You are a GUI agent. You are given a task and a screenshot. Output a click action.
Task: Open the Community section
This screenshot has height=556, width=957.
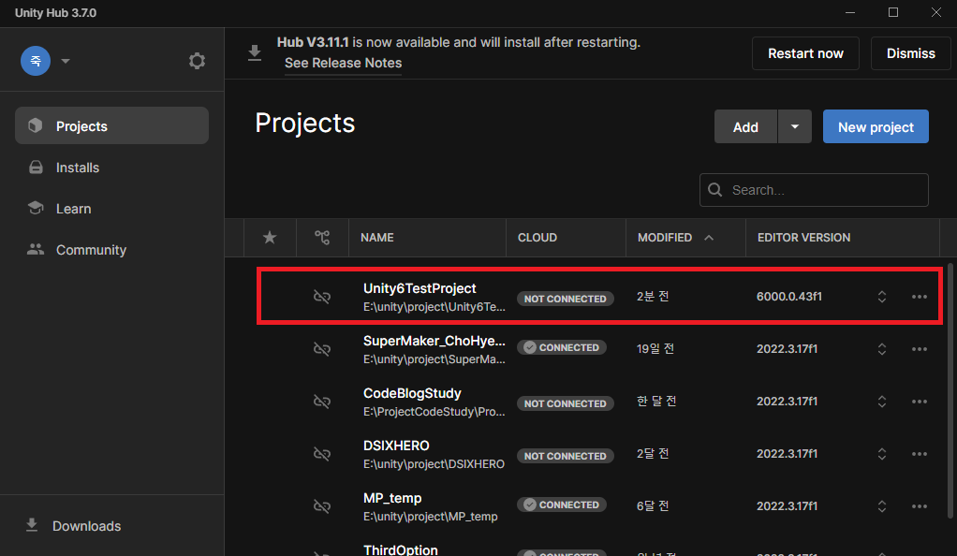point(111,250)
